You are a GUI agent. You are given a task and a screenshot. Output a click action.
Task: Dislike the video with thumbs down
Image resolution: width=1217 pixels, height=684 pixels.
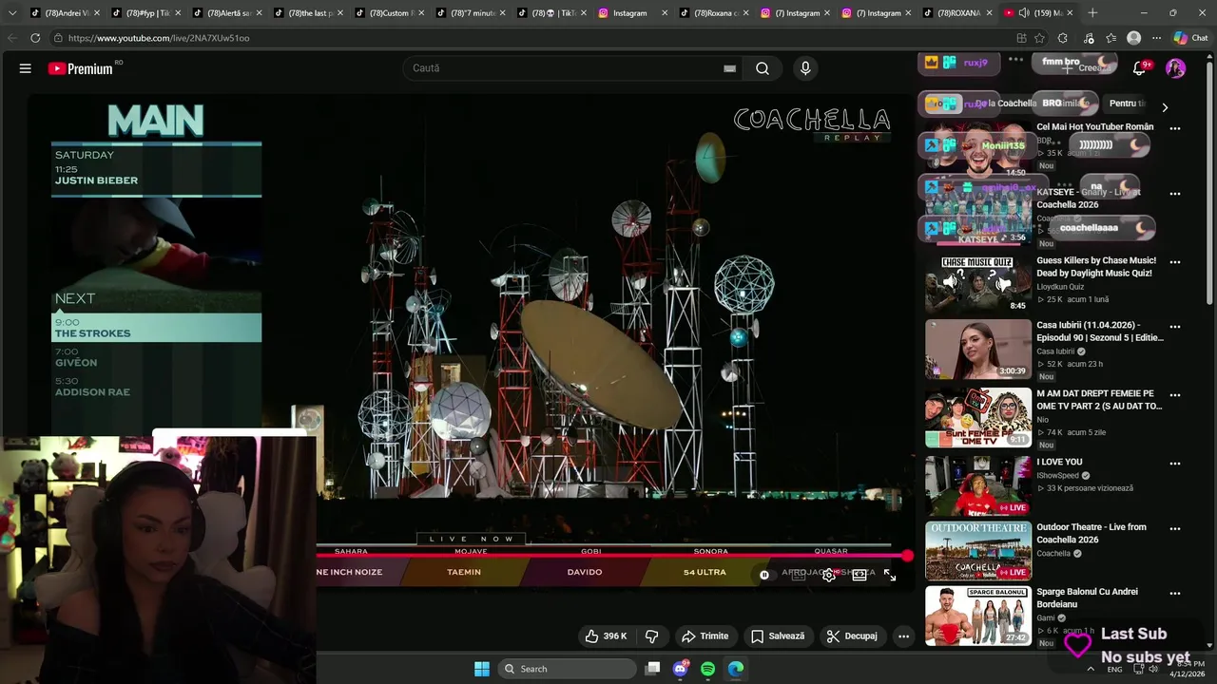pyautogui.click(x=652, y=636)
